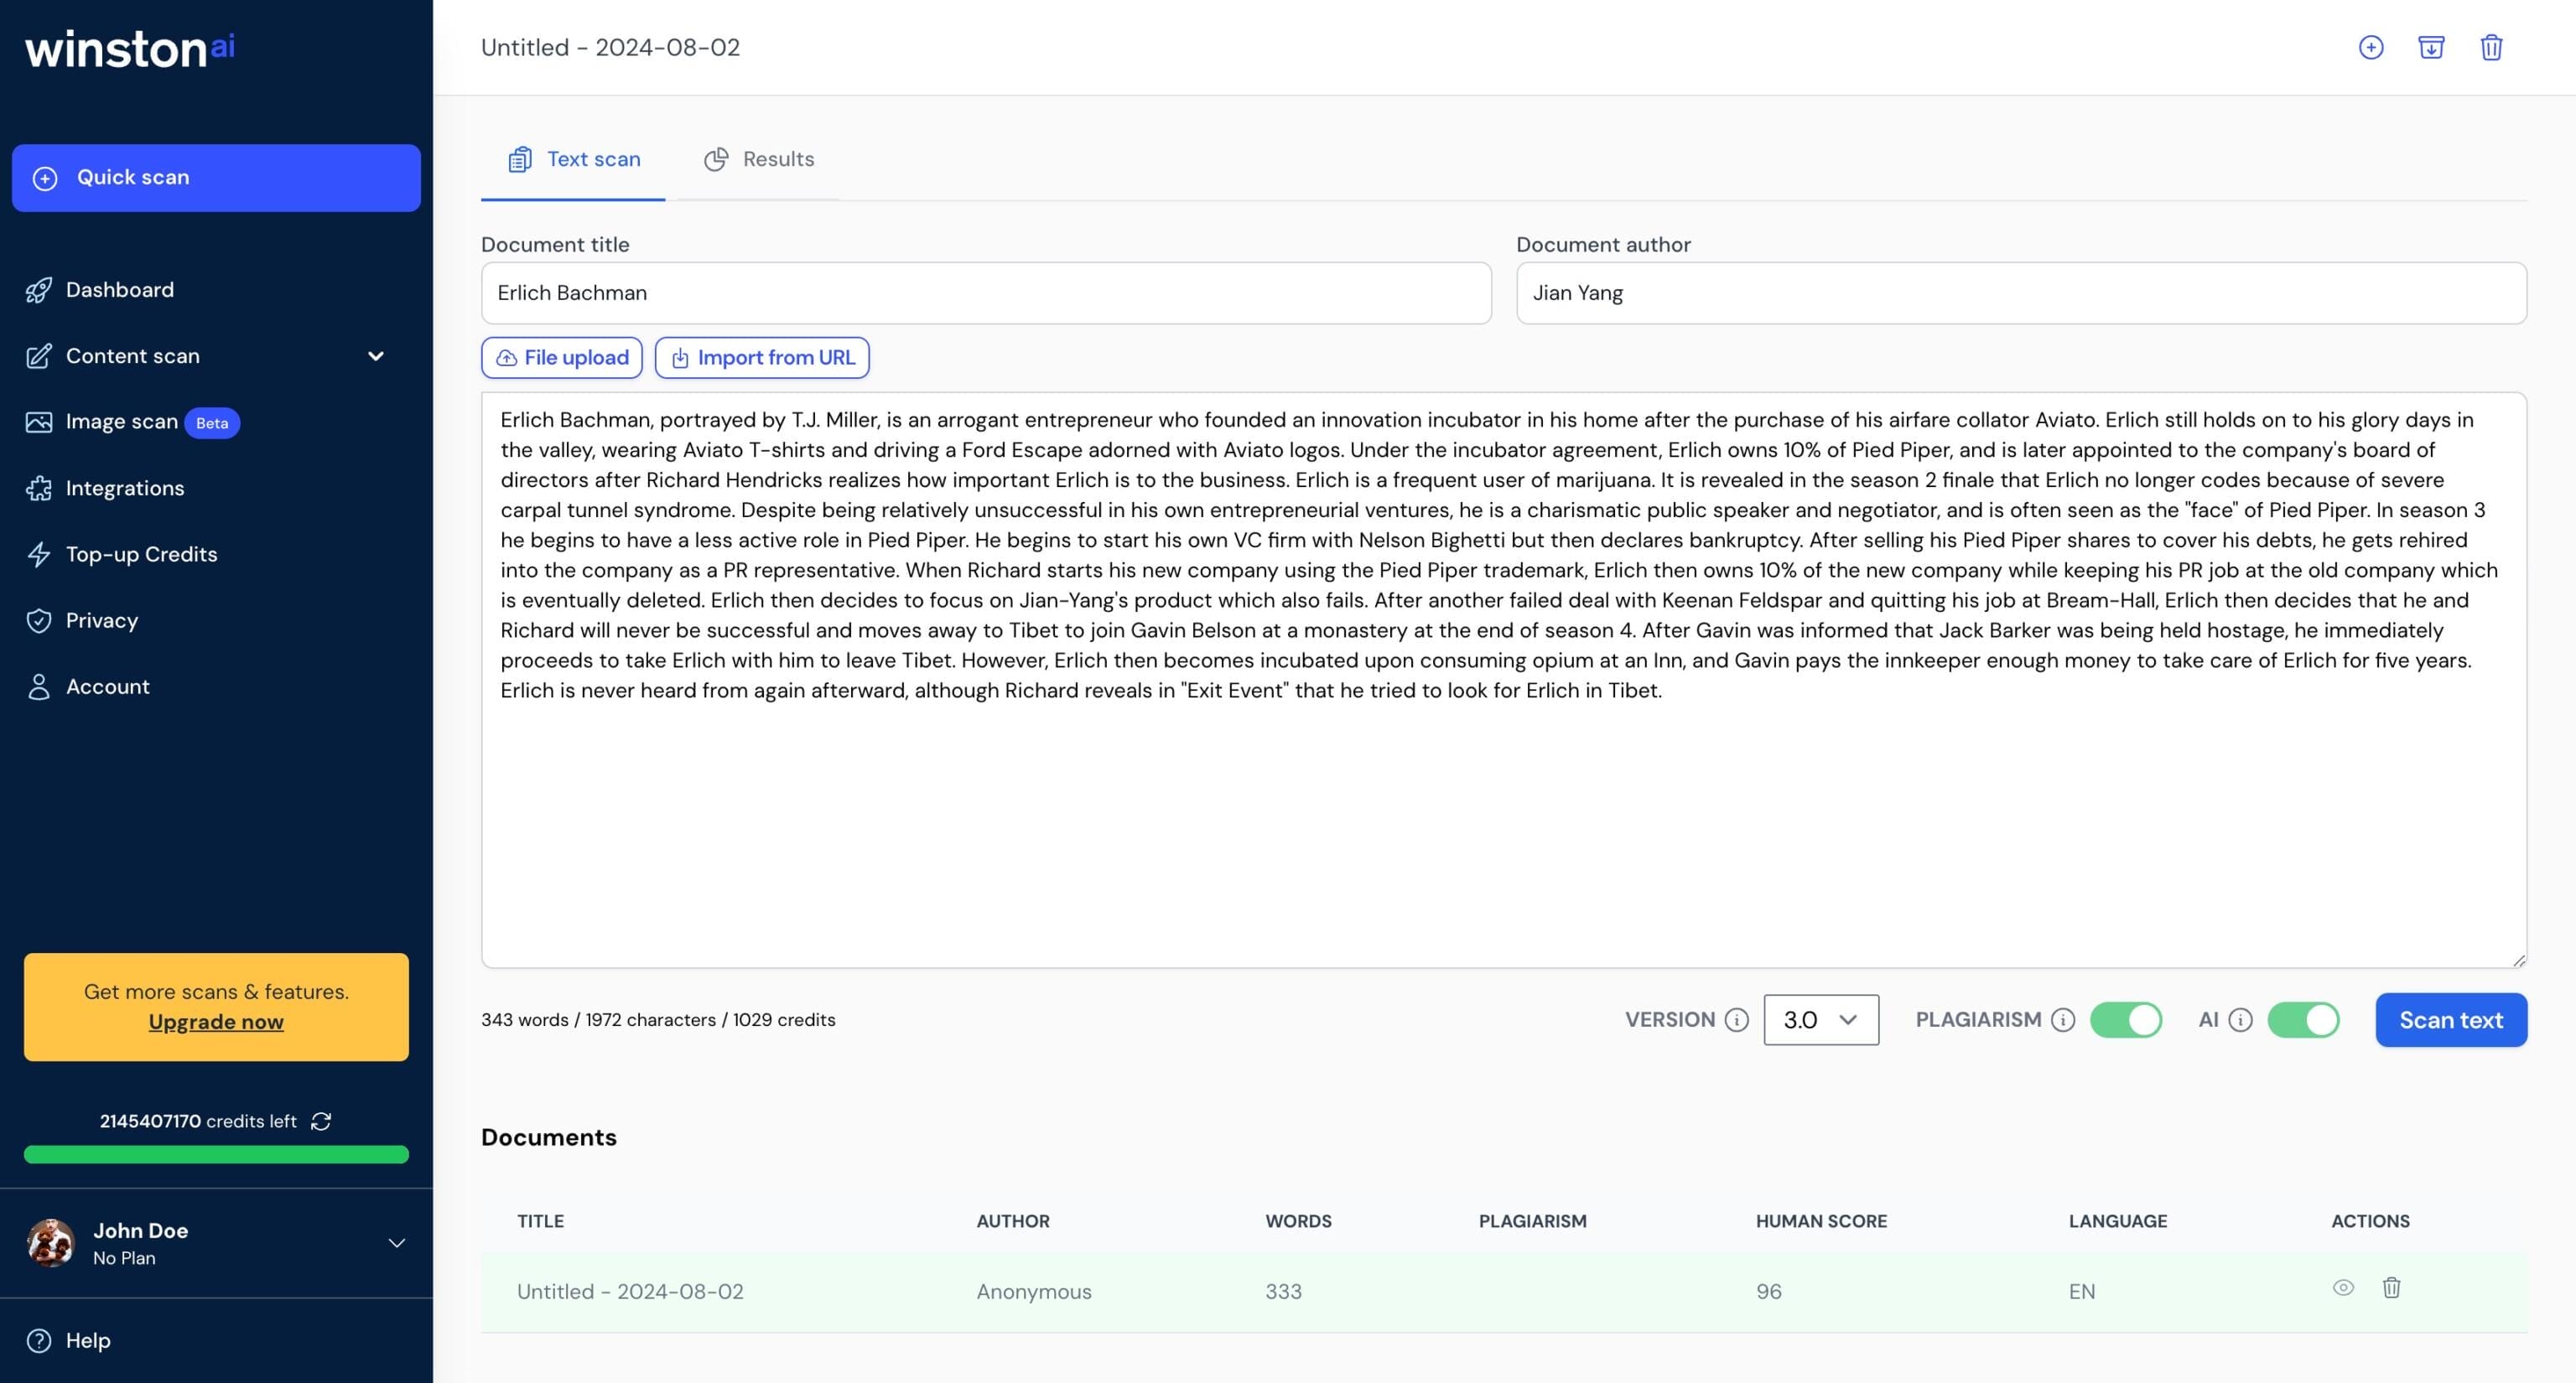The height and width of the screenshot is (1383, 2576).
Task: Disable the AI detection toggle
Action: click(2304, 1020)
